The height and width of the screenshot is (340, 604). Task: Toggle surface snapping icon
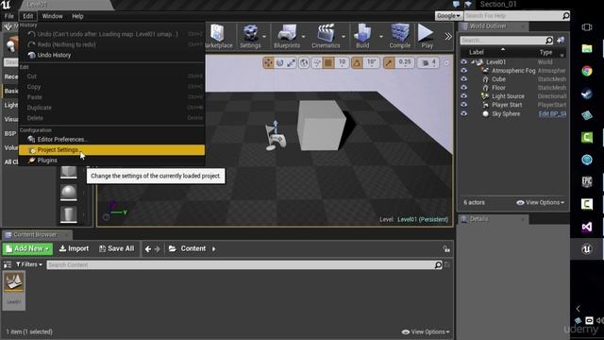pos(317,62)
